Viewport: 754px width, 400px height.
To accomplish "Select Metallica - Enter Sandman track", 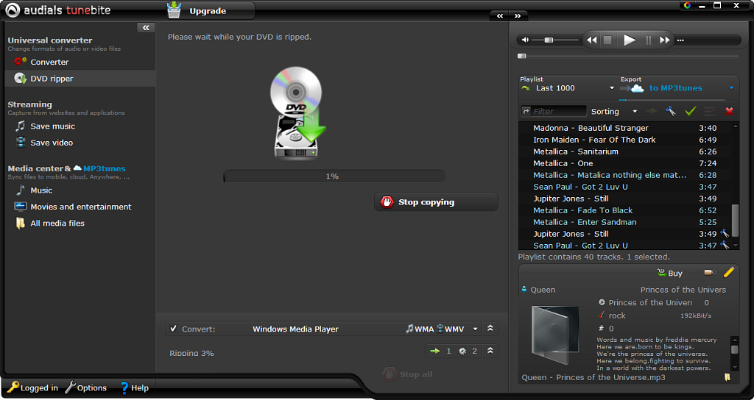I will coord(625,222).
